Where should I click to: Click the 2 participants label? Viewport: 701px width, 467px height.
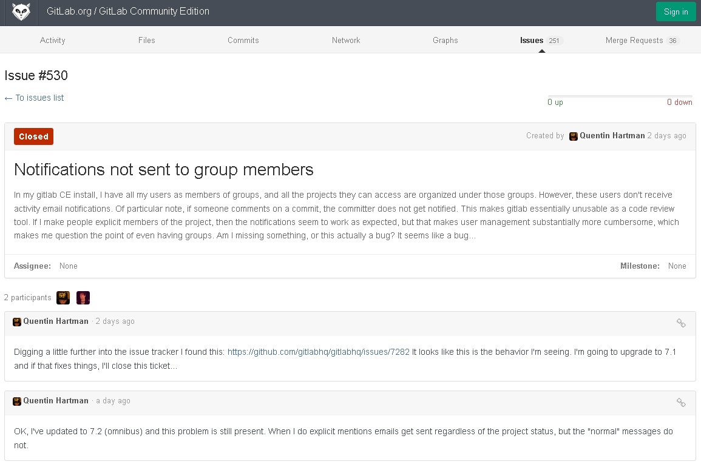[x=28, y=298]
